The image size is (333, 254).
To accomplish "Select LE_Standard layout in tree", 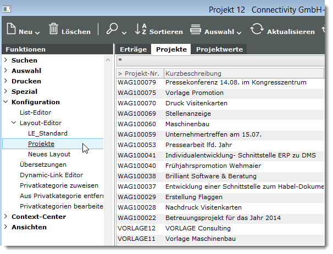I will click(48, 133).
